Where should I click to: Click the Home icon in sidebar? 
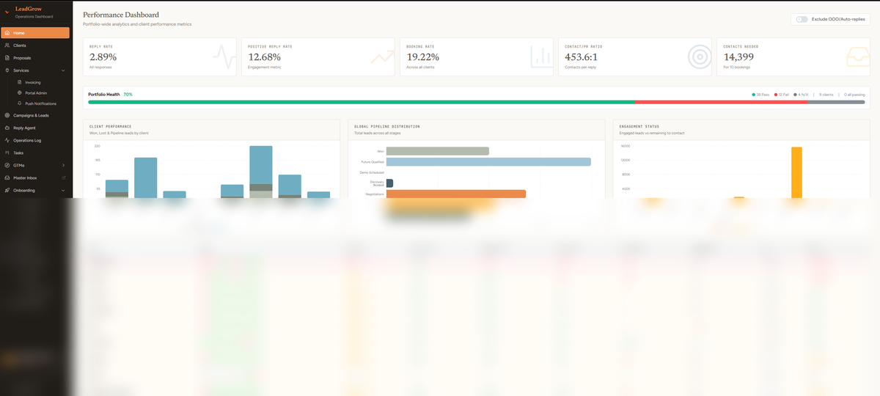click(7, 33)
